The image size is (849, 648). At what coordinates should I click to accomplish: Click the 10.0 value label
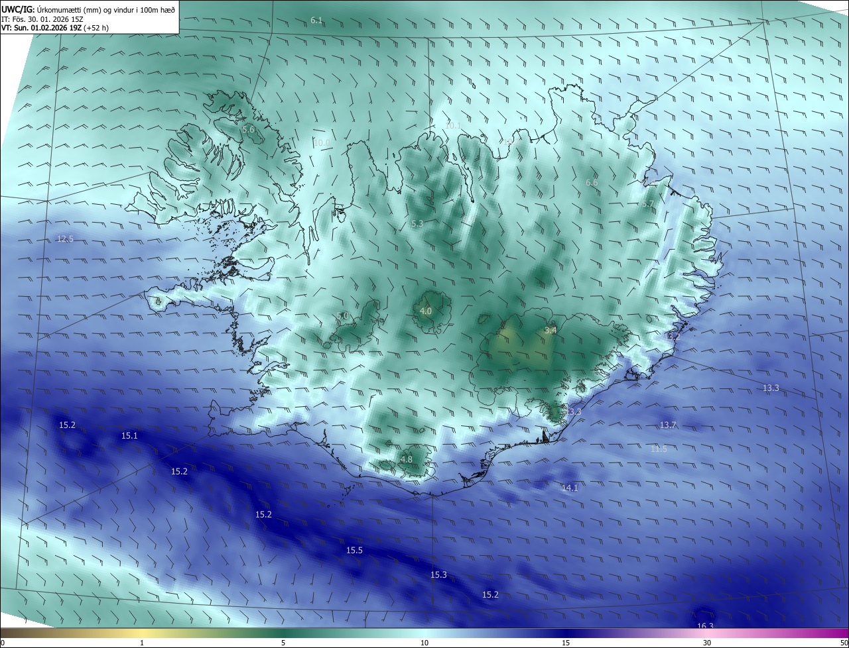point(322,142)
